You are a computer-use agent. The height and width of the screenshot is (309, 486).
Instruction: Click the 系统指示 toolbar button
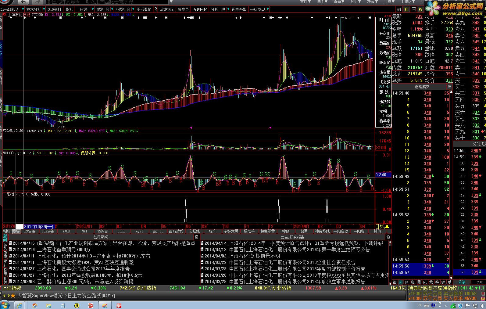[x=167, y=9]
